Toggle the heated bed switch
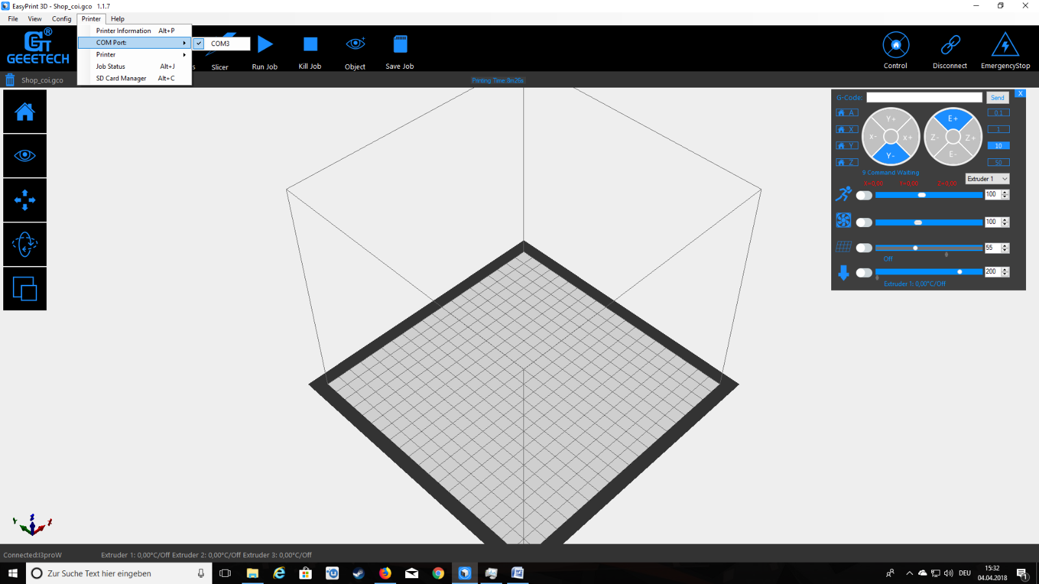 (864, 248)
